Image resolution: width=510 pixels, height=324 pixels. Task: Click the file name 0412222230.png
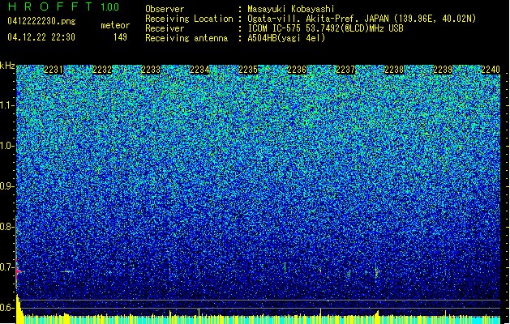click(x=41, y=22)
